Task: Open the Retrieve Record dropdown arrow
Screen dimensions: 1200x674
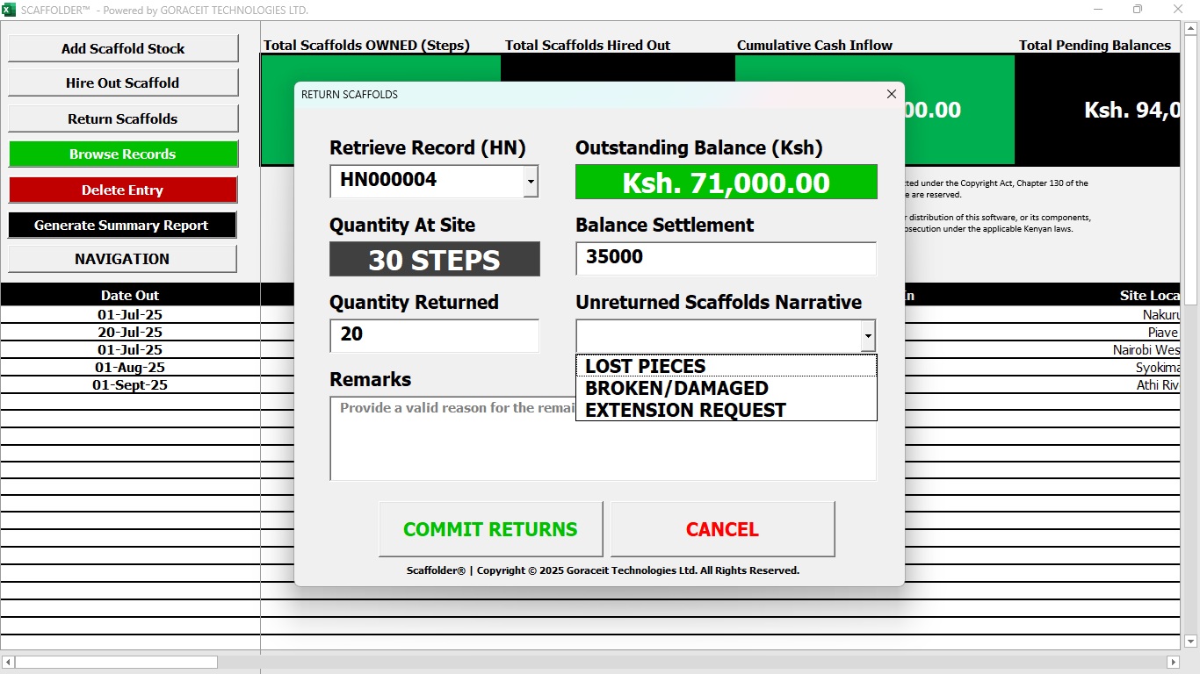Action: [531, 182]
